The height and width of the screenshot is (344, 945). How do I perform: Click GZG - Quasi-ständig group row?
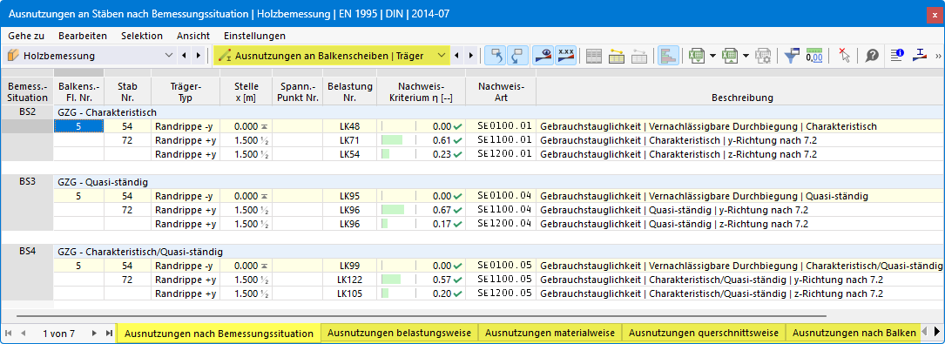click(499, 182)
